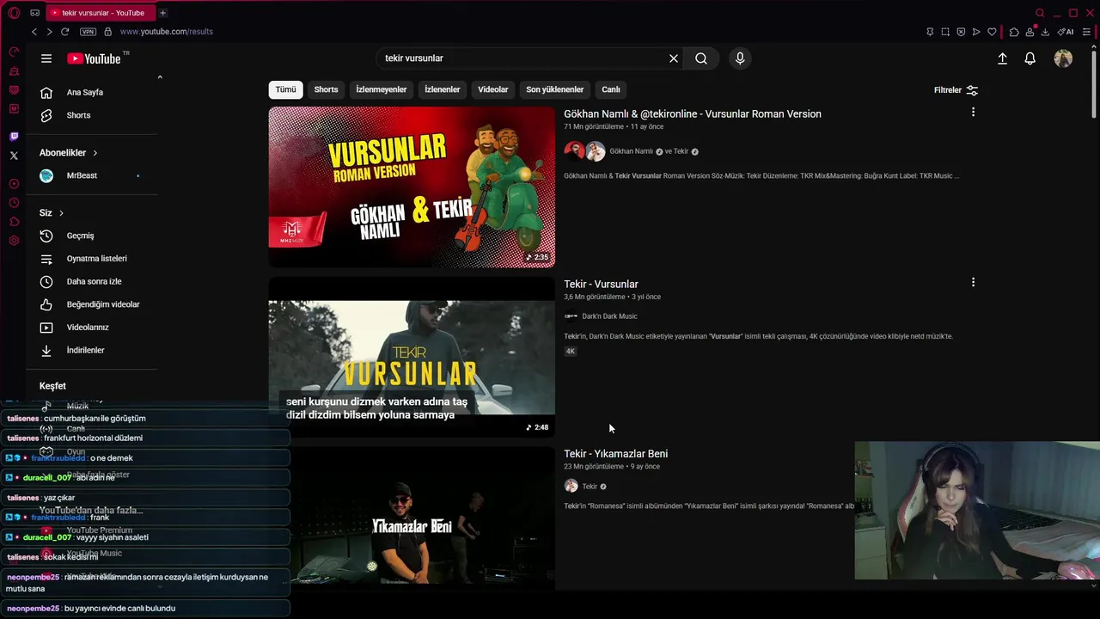Viewport: 1100px width, 619px height.
Task: View site info via the lock icon
Action: pos(107,32)
